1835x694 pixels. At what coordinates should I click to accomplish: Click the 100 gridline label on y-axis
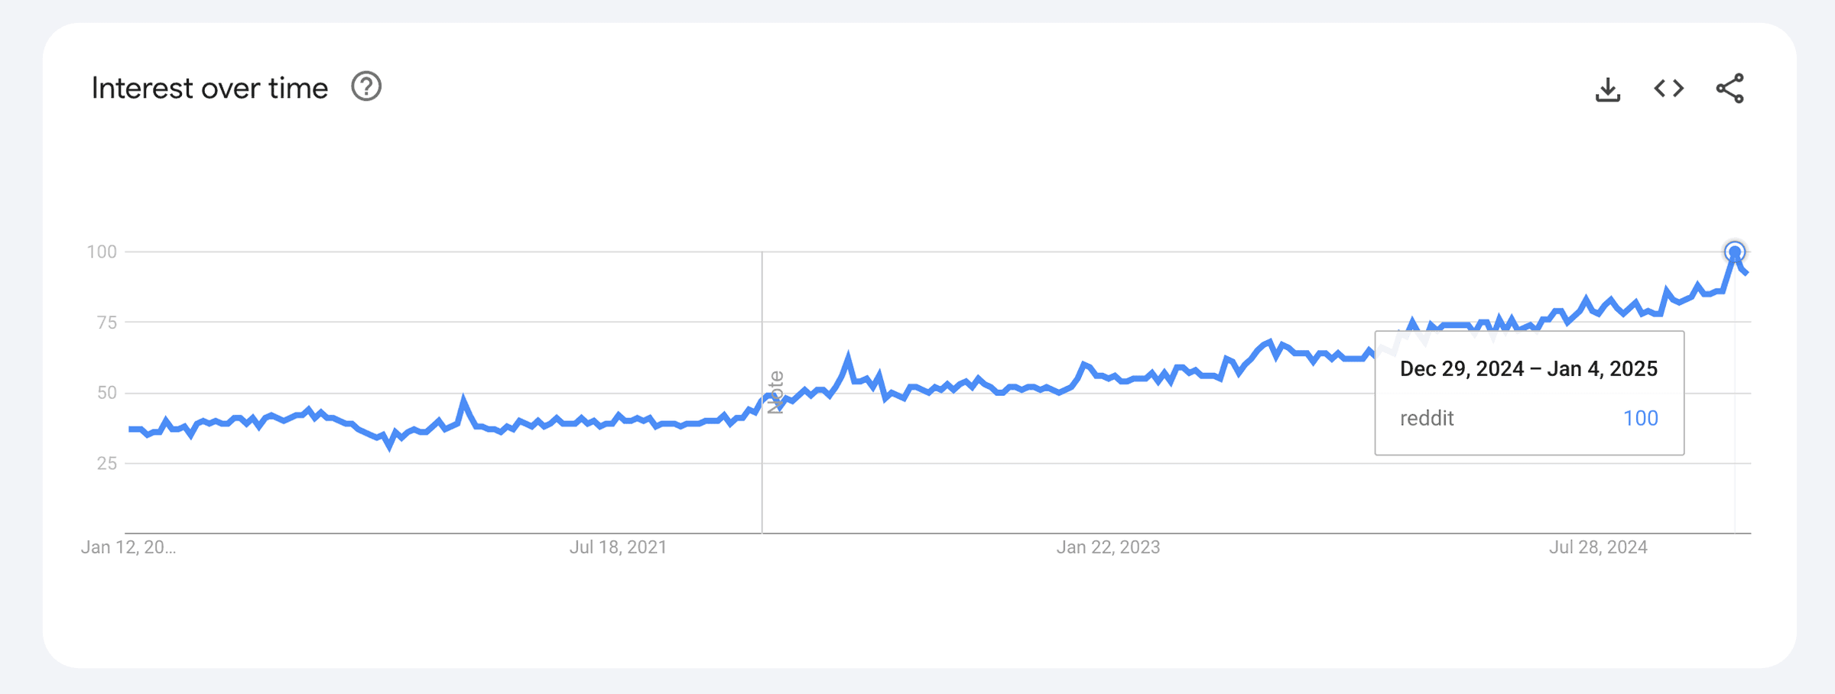coord(100,250)
